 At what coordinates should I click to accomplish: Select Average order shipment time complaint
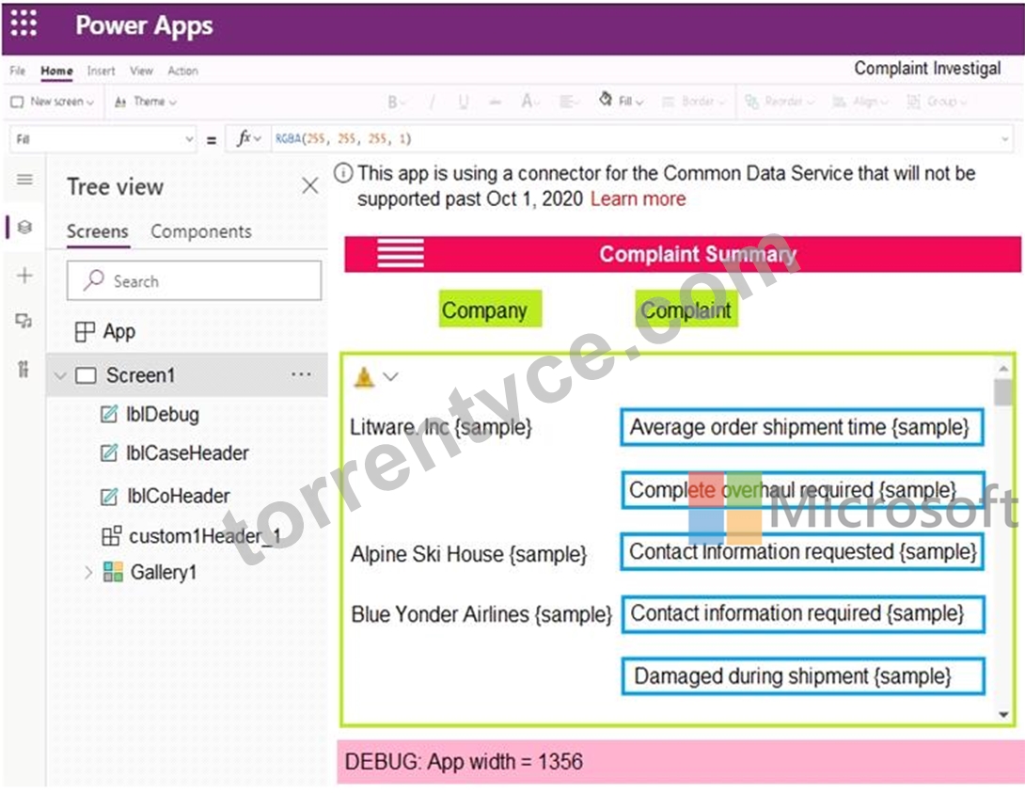click(x=802, y=428)
